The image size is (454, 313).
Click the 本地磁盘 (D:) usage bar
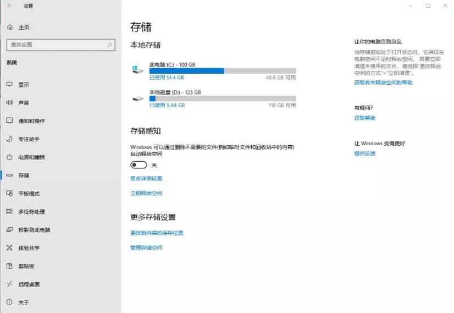[x=223, y=98]
